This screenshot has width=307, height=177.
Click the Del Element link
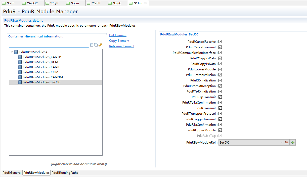coord(118,35)
